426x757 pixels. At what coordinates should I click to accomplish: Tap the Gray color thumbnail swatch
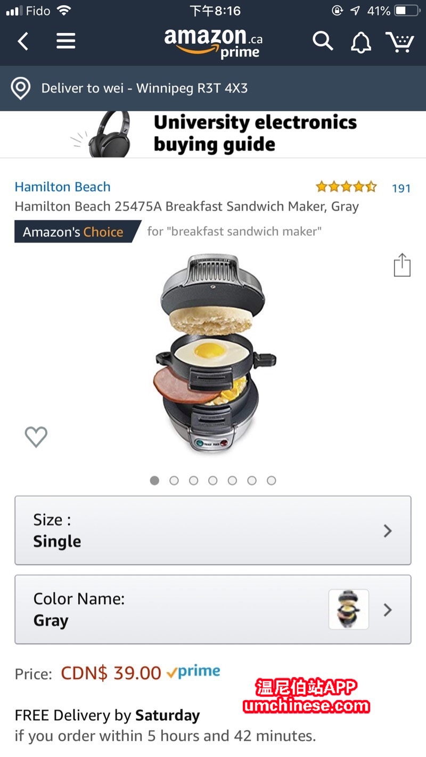[x=349, y=610]
